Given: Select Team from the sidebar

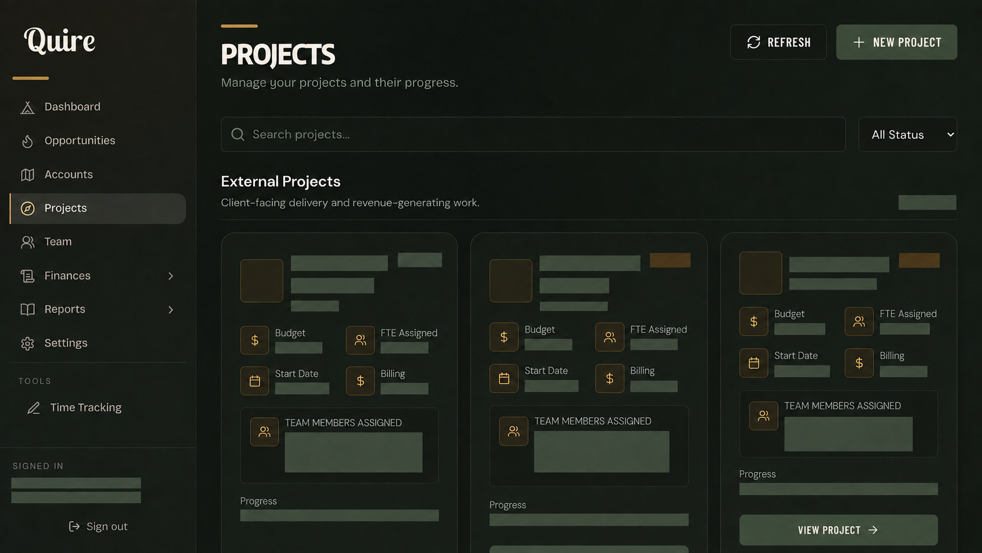Looking at the screenshot, I should click(x=97, y=242).
